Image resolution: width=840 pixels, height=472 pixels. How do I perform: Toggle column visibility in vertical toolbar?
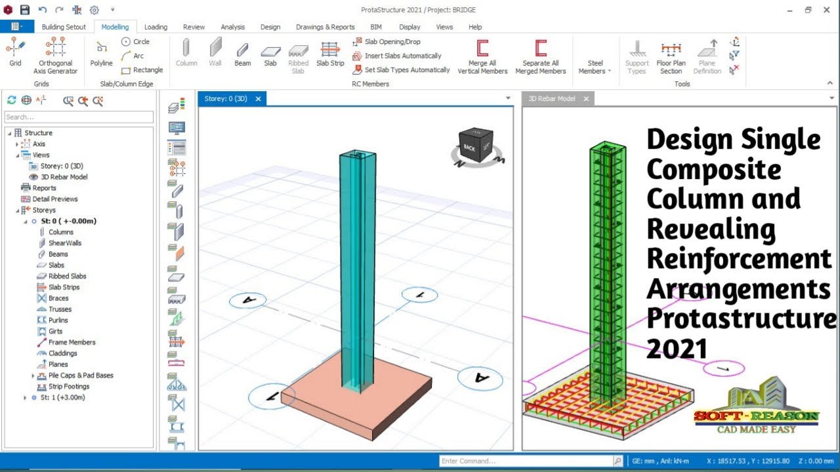[x=176, y=211]
